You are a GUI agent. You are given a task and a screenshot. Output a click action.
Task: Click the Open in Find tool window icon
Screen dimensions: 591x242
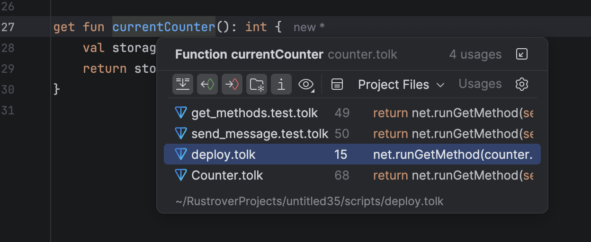click(x=521, y=54)
